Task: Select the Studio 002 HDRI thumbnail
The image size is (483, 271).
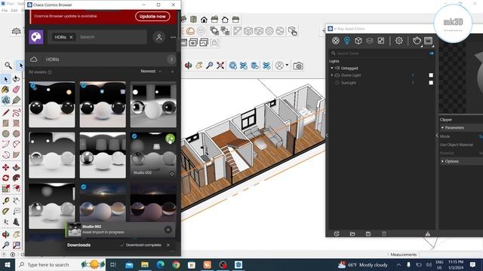Action: point(153,155)
